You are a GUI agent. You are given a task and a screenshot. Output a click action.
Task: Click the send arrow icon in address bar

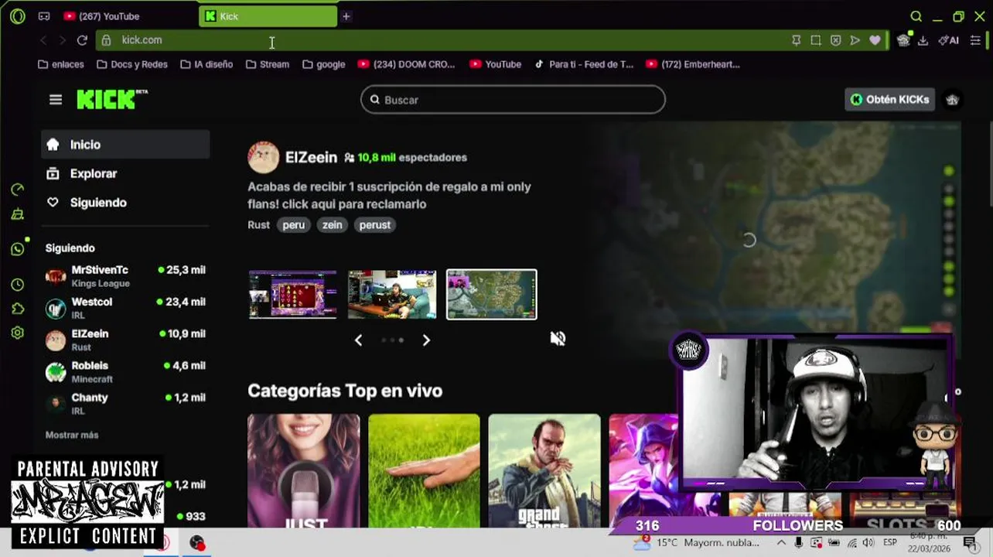(x=855, y=40)
